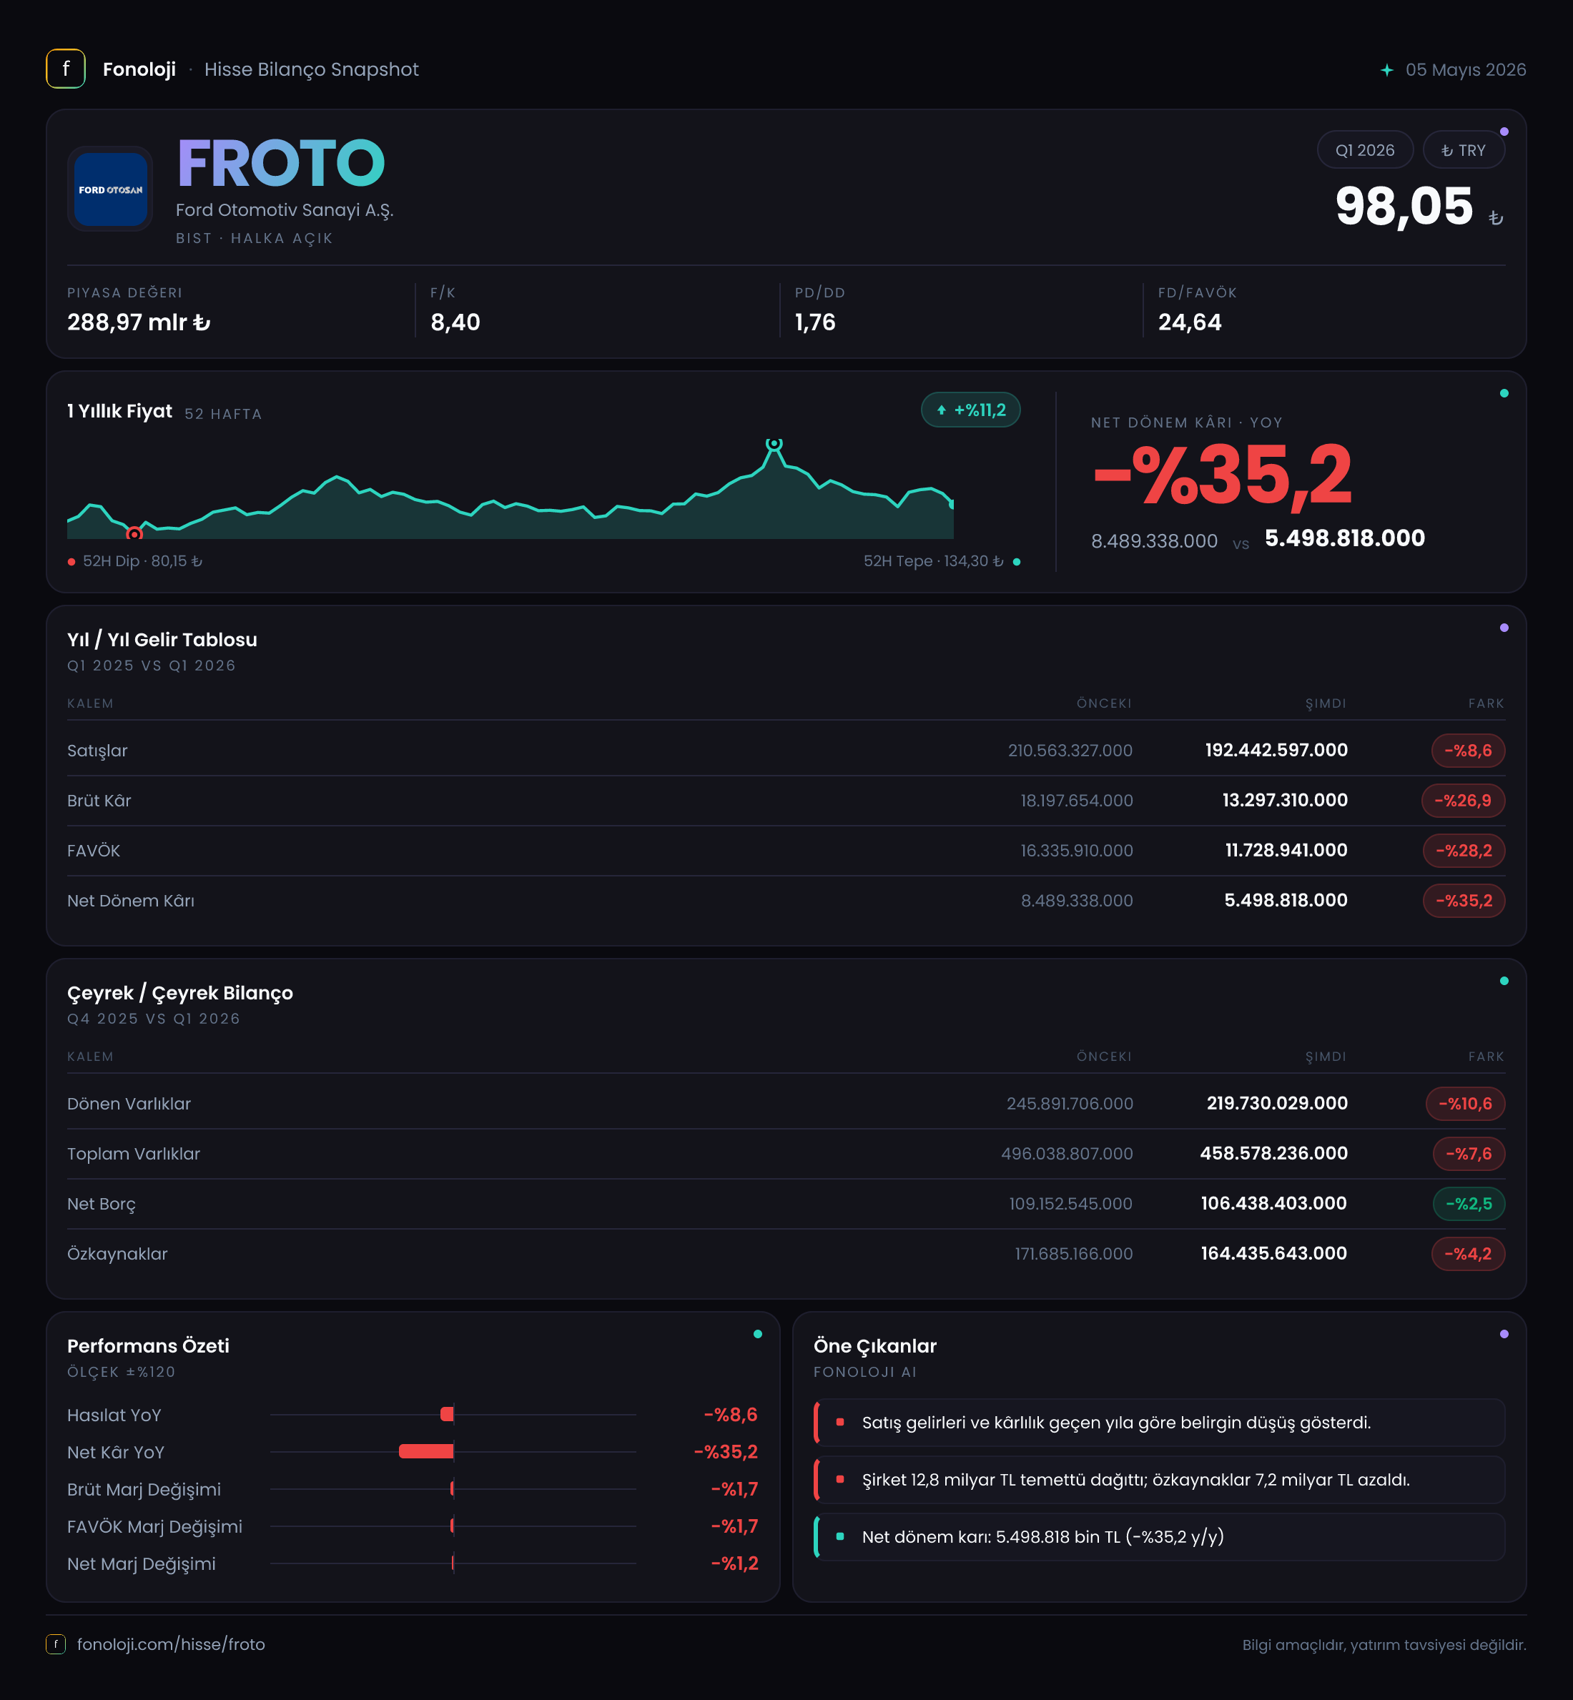1573x1700 pixels.
Task: Click the Yıl / Yıl Gelir Tablosu heading
Action: click(x=162, y=640)
